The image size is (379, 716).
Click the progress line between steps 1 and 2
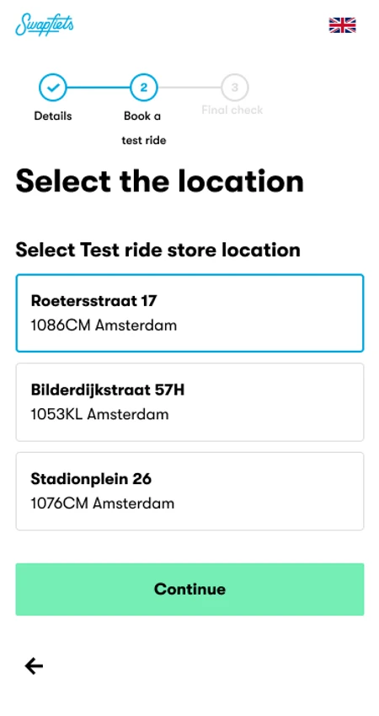point(99,87)
